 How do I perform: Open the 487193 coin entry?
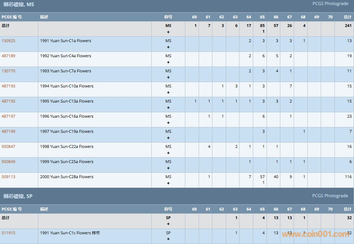pyautogui.click(x=8, y=86)
